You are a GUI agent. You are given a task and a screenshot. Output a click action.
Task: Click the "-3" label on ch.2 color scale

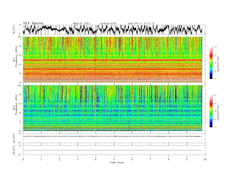click(215, 95)
